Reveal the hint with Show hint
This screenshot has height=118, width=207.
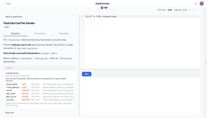(9, 113)
